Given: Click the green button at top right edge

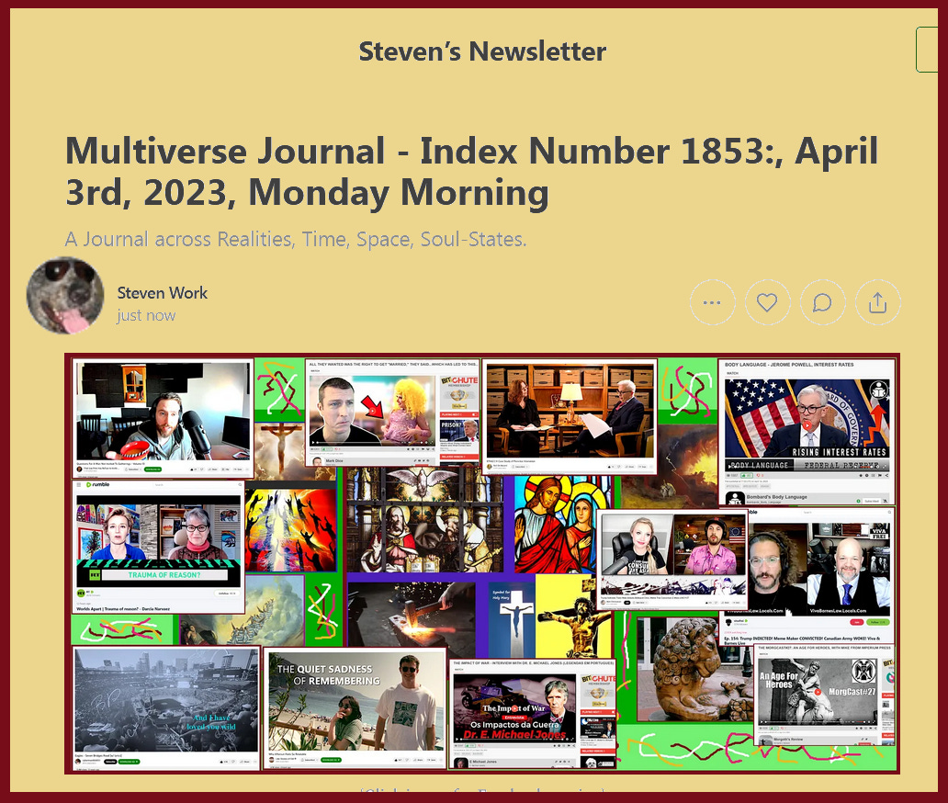Looking at the screenshot, I should pos(927,50).
